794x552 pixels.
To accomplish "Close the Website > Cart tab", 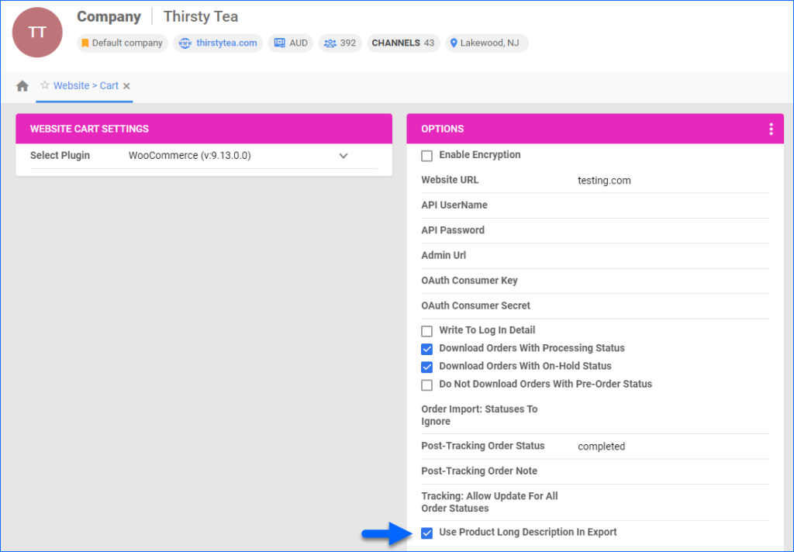I will click(x=126, y=86).
